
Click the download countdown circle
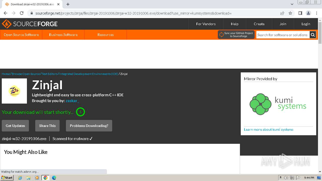pos(80,112)
